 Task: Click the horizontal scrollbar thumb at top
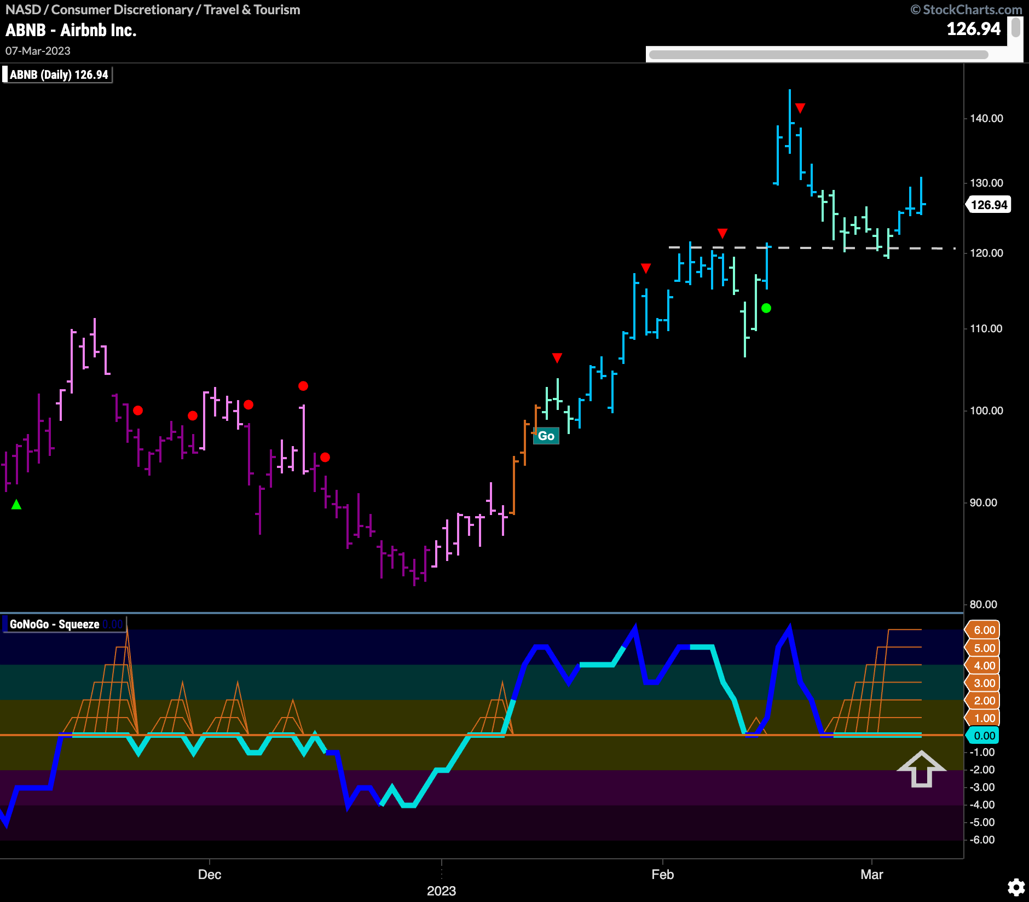(x=818, y=54)
